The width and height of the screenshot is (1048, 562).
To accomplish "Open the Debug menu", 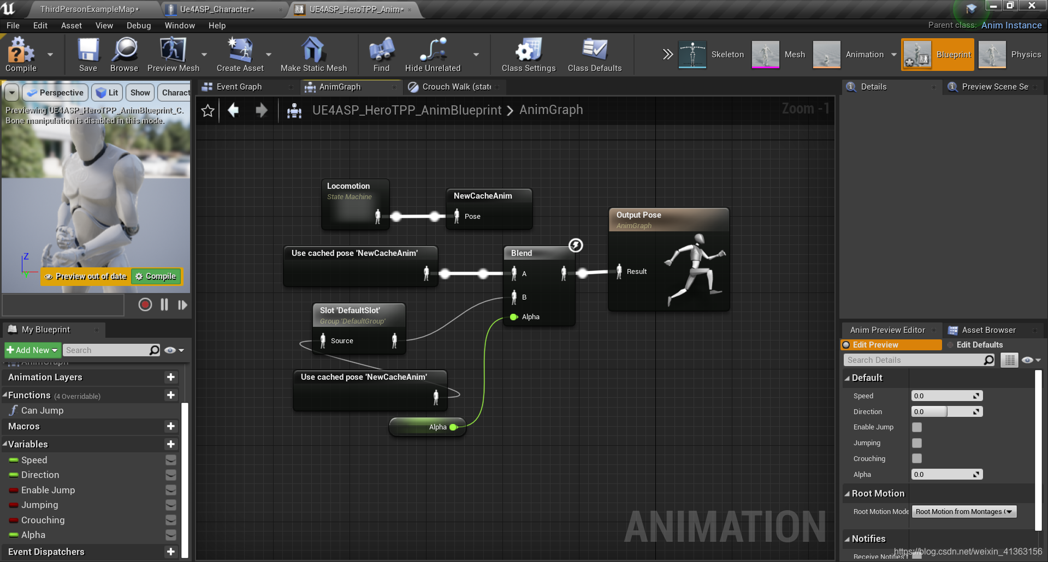I will click(139, 26).
